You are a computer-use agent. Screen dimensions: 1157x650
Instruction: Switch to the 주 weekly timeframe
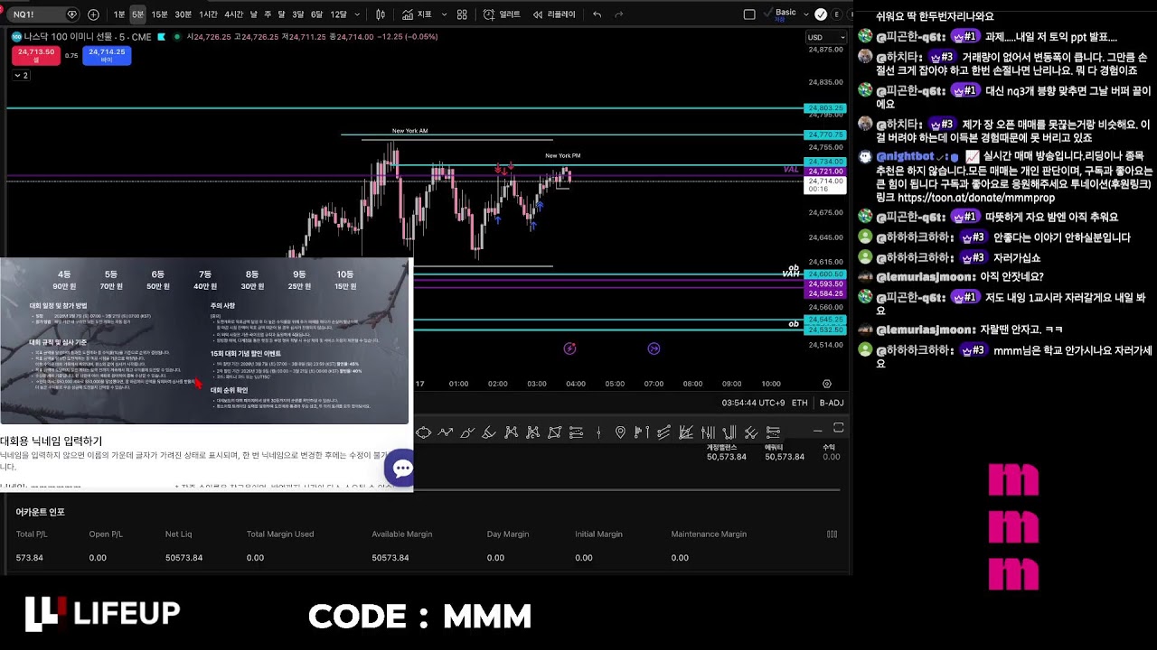268,14
